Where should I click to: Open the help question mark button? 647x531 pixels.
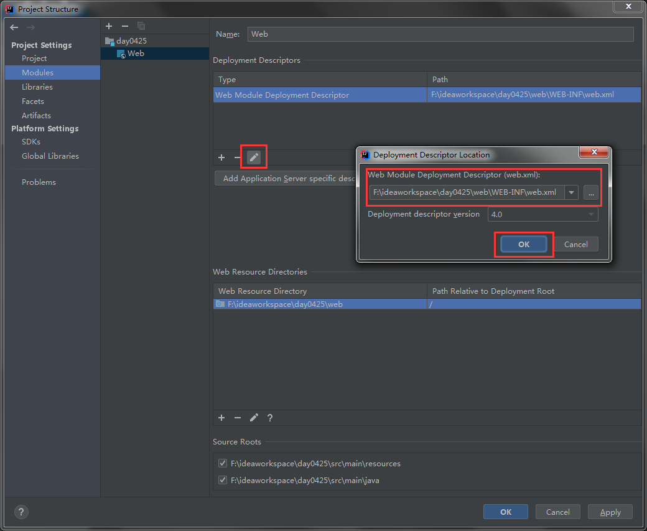coord(21,512)
